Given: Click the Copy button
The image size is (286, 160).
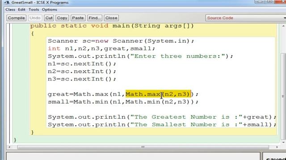Looking at the screenshot, I should pos(62,18).
